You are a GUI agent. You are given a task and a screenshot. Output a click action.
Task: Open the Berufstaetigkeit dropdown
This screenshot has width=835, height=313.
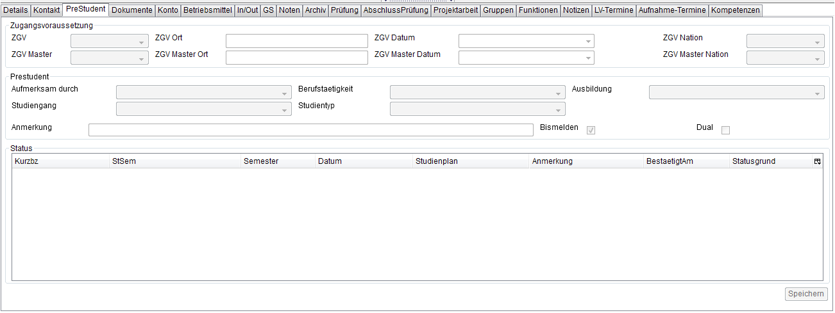(477, 93)
